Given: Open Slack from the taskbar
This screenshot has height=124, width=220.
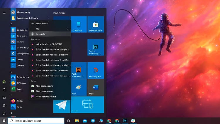Looking at the screenshot, I should click(x=133, y=121).
